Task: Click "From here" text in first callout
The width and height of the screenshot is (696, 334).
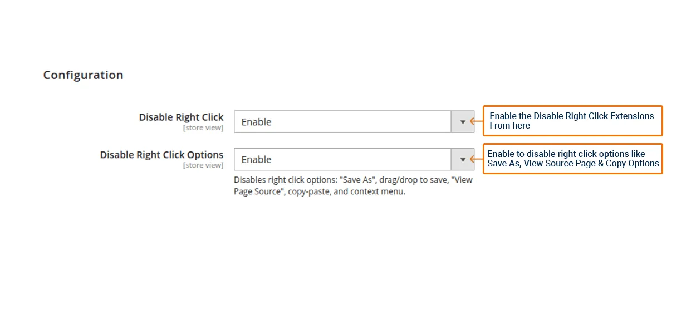Action: point(509,126)
